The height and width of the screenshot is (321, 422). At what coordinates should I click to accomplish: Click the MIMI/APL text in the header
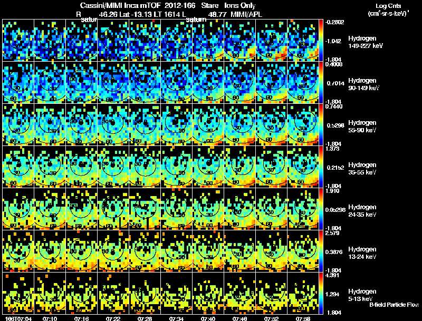click(x=246, y=15)
